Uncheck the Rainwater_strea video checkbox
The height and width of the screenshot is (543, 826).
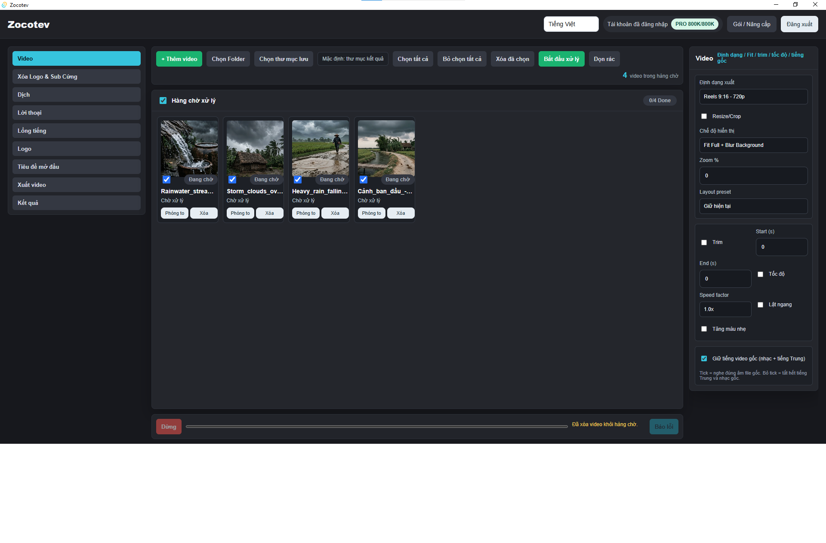166,180
